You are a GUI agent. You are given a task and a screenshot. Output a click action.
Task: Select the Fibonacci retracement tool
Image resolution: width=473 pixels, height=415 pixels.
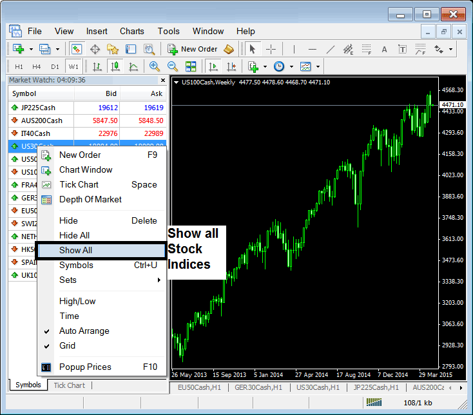click(366, 49)
